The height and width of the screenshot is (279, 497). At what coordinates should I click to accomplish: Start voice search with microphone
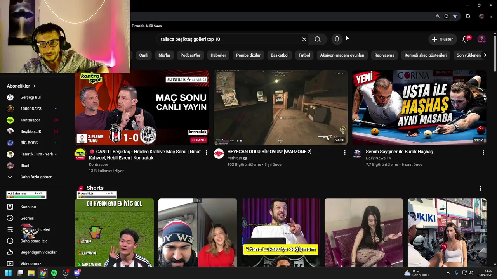point(337,39)
